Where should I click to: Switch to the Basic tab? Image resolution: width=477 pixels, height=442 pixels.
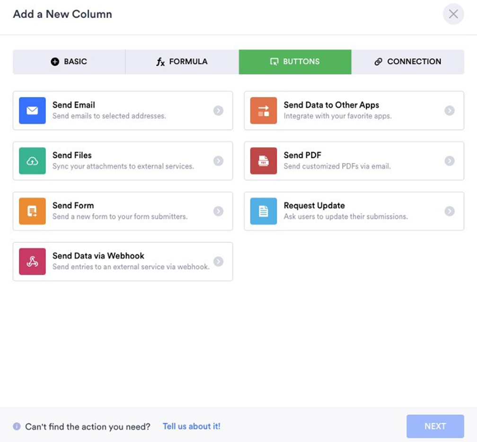(x=69, y=61)
